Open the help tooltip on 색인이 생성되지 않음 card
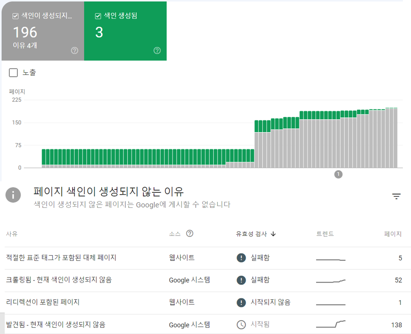Image resolution: width=411 pixels, height=334 pixels. click(74, 50)
